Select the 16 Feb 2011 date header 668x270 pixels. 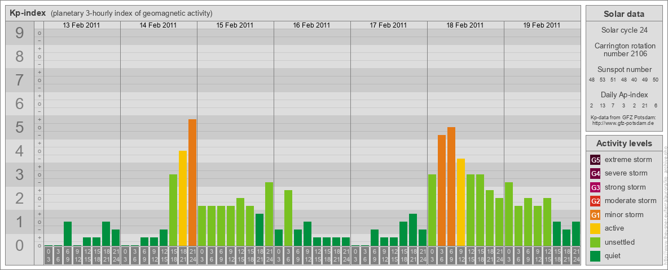(x=311, y=25)
